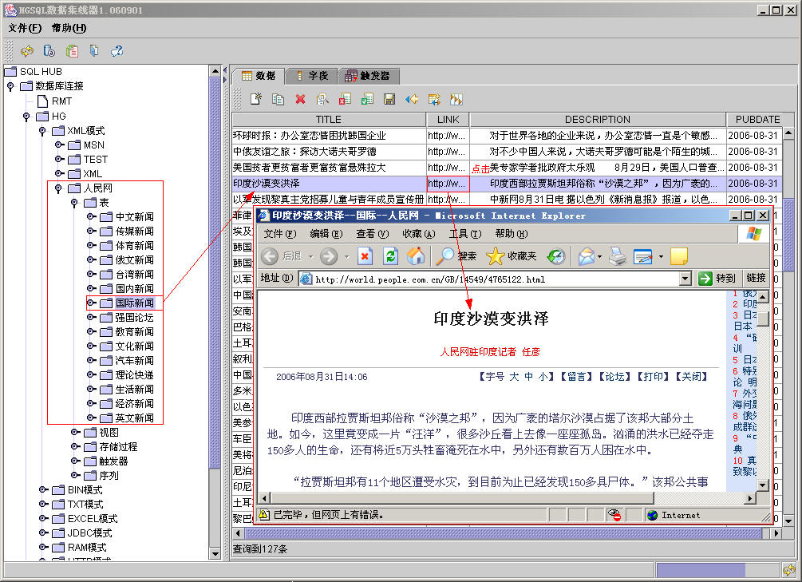Click the table icon with green check in data toolbar
The image size is (802, 582).
[367, 99]
